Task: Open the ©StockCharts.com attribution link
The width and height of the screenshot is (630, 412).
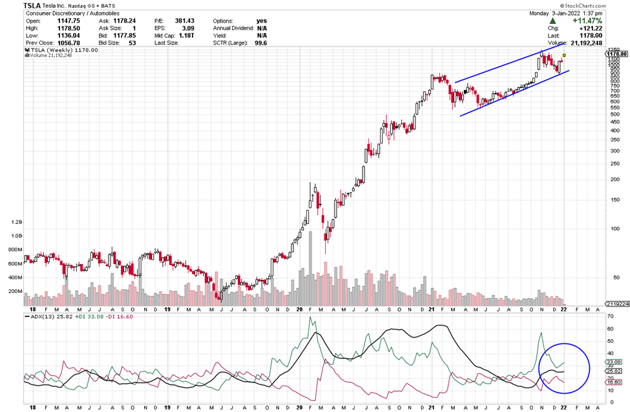Action: pos(583,6)
